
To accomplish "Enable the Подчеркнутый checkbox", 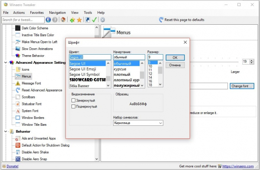I will (x=73, y=106).
